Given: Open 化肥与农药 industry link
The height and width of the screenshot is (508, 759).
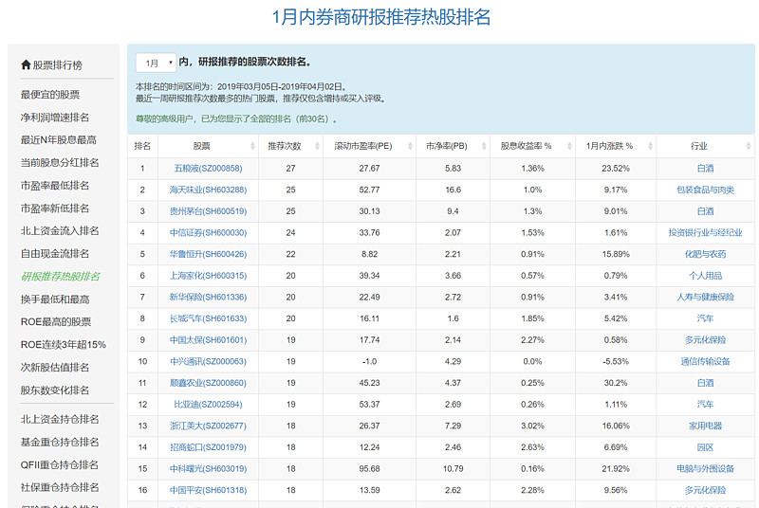Looking at the screenshot, I should click(705, 254).
